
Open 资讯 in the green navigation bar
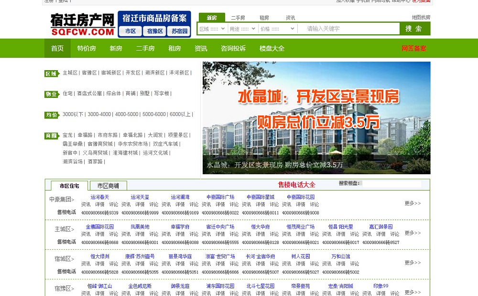(x=201, y=48)
